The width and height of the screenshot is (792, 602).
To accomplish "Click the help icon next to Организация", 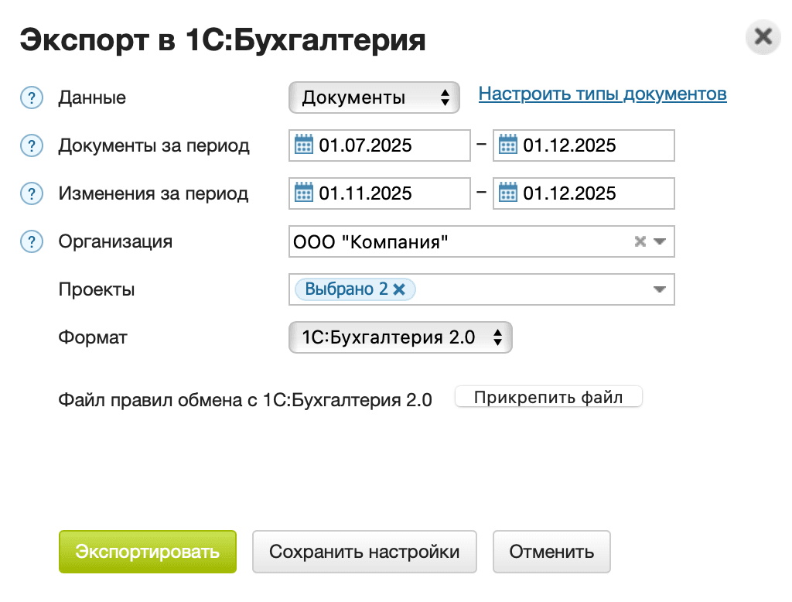I will pos(31,241).
